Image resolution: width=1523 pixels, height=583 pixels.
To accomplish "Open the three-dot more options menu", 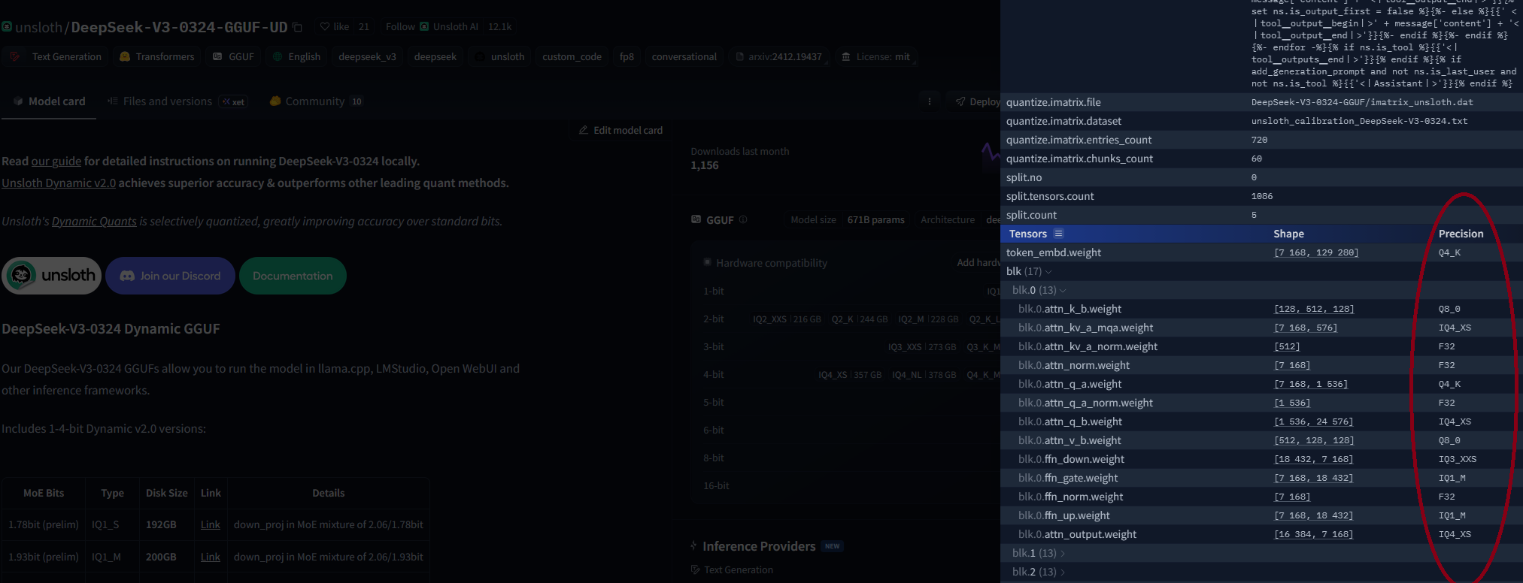I will coord(930,101).
